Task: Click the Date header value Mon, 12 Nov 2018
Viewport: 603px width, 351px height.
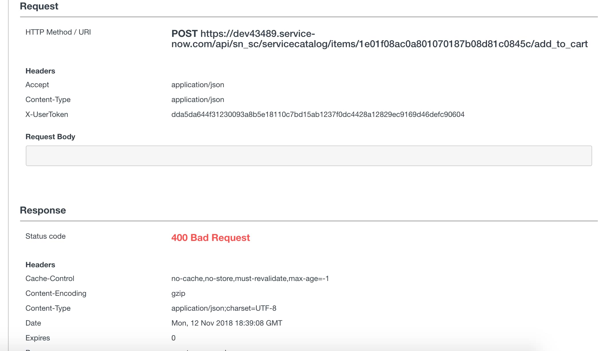Action: [x=227, y=323]
